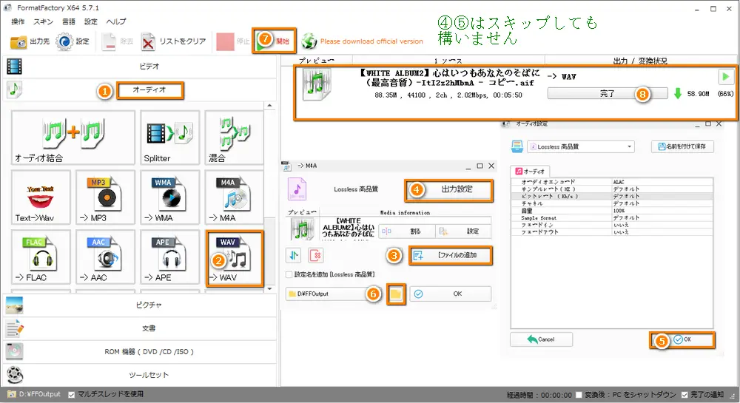Click the folder browse icon in M4A dialog
The width and height of the screenshot is (740, 403).
pyautogui.click(x=395, y=294)
